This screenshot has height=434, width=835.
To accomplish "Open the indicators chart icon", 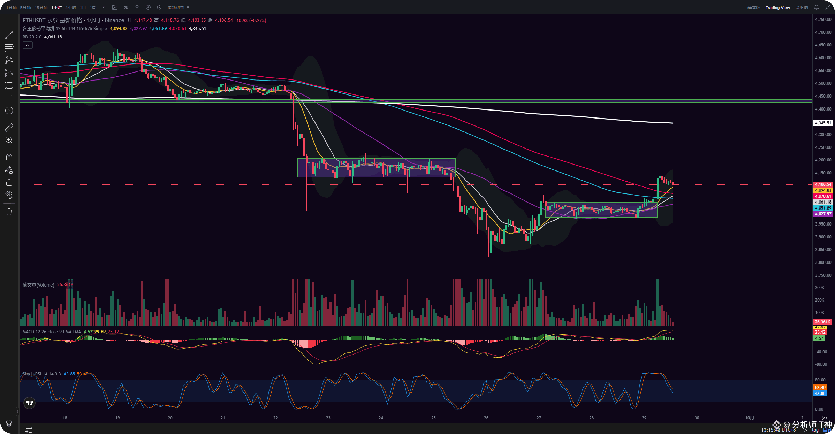I will pyautogui.click(x=114, y=7).
